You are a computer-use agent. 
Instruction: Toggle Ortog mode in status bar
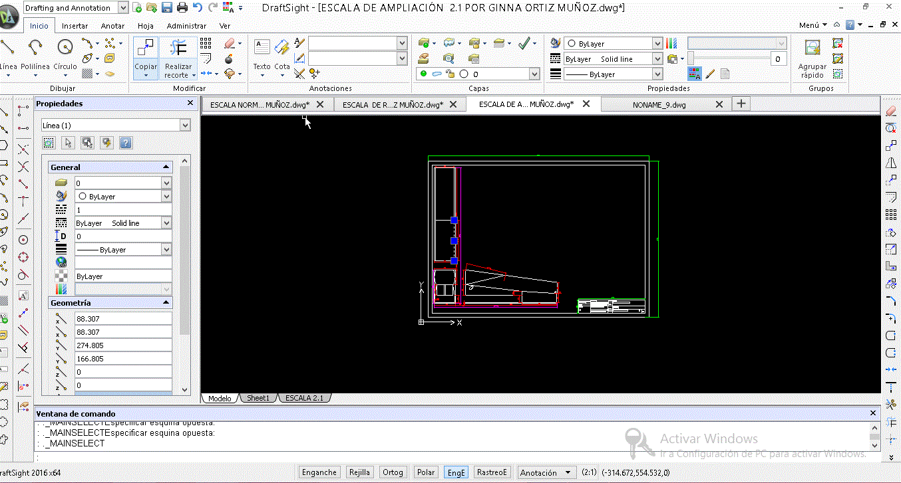pos(393,472)
